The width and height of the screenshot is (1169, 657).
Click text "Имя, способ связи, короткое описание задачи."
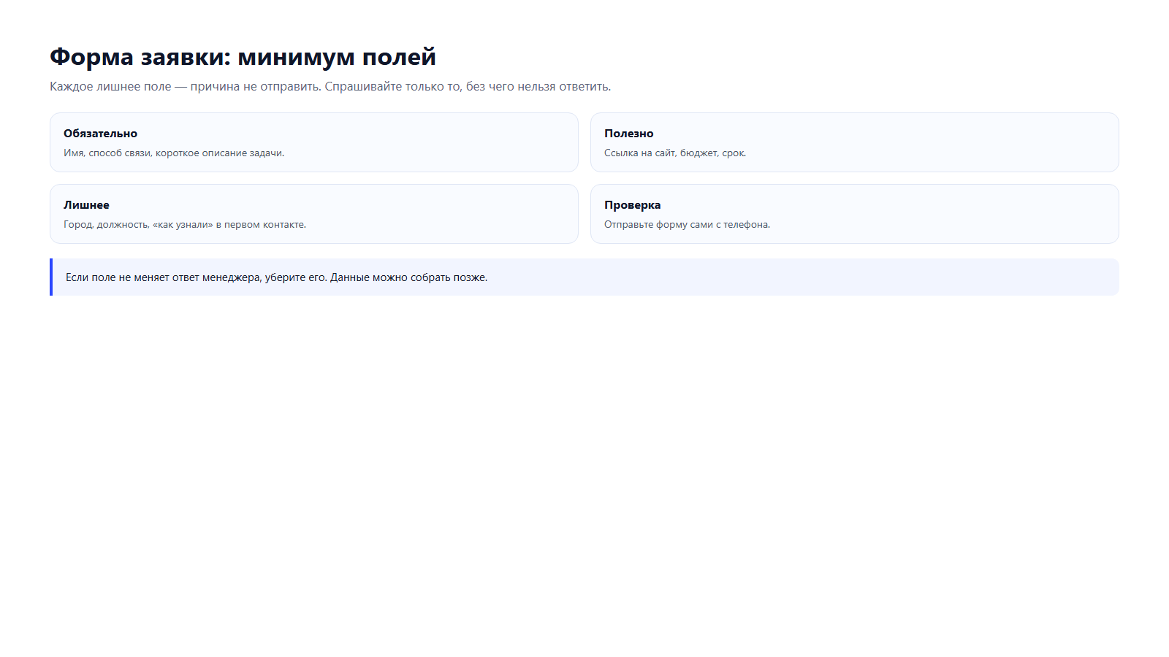(174, 153)
